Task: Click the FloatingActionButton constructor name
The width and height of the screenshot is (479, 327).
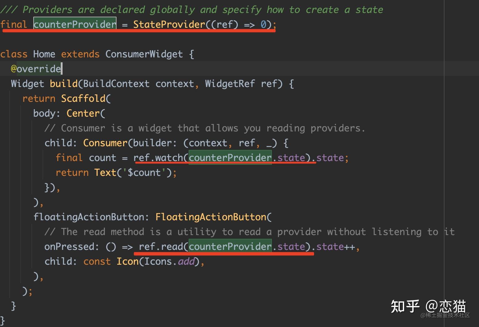Action: (211, 217)
